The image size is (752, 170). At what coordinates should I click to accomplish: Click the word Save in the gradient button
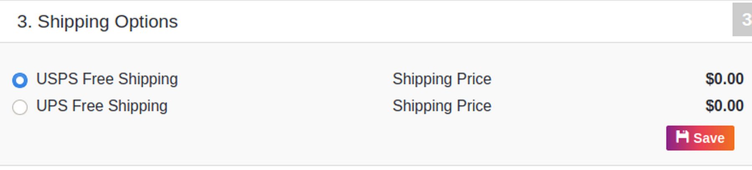tap(709, 138)
